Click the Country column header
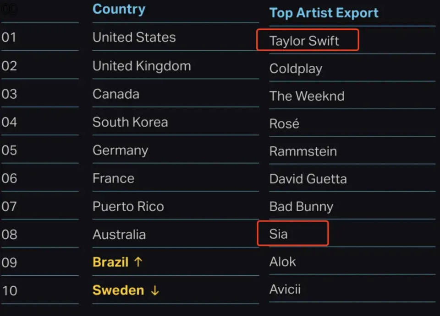 pyautogui.click(x=119, y=9)
